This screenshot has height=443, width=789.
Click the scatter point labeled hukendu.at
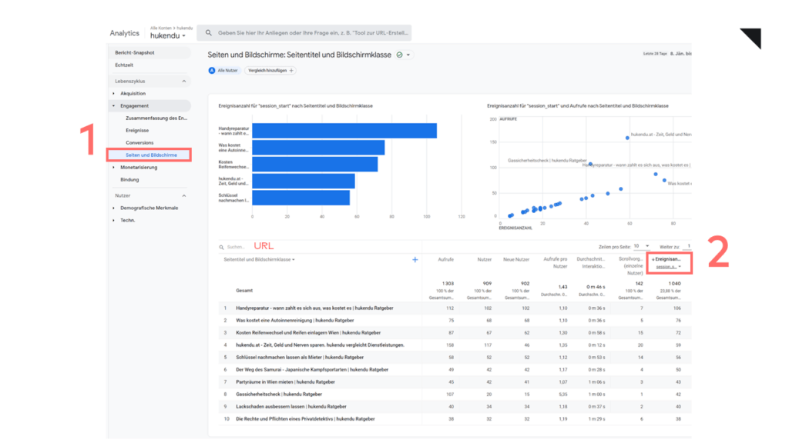(x=627, y=138)
